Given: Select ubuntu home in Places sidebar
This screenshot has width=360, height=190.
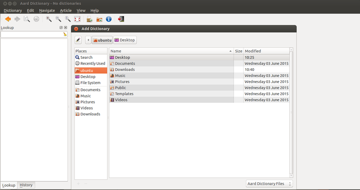Looking at the screenshot, I should pos(91,71).
